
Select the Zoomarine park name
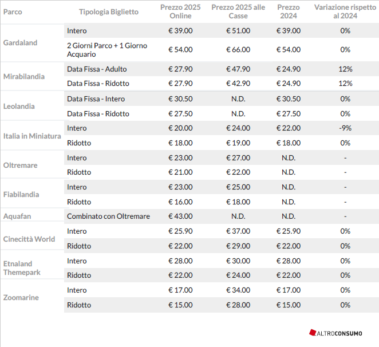(21, 297)
